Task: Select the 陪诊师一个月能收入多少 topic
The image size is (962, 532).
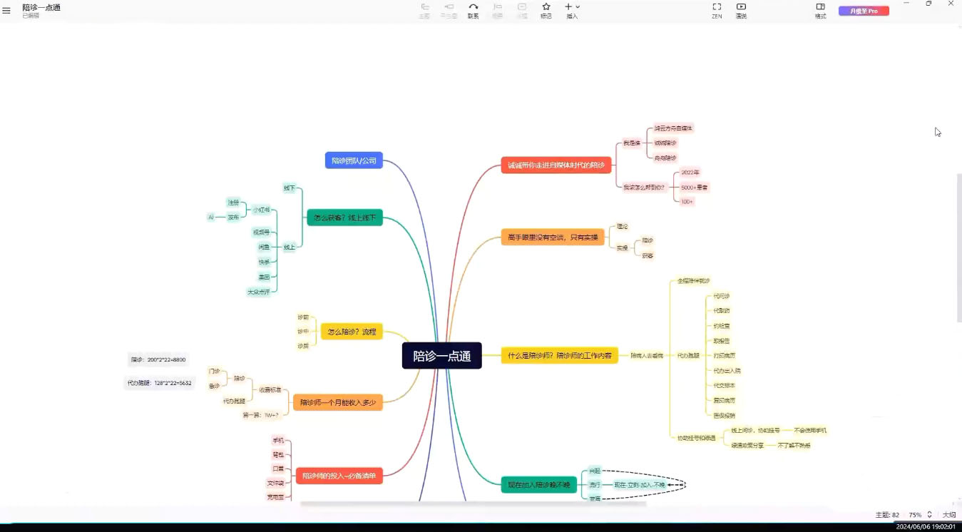Action: [x=337, y=403]
